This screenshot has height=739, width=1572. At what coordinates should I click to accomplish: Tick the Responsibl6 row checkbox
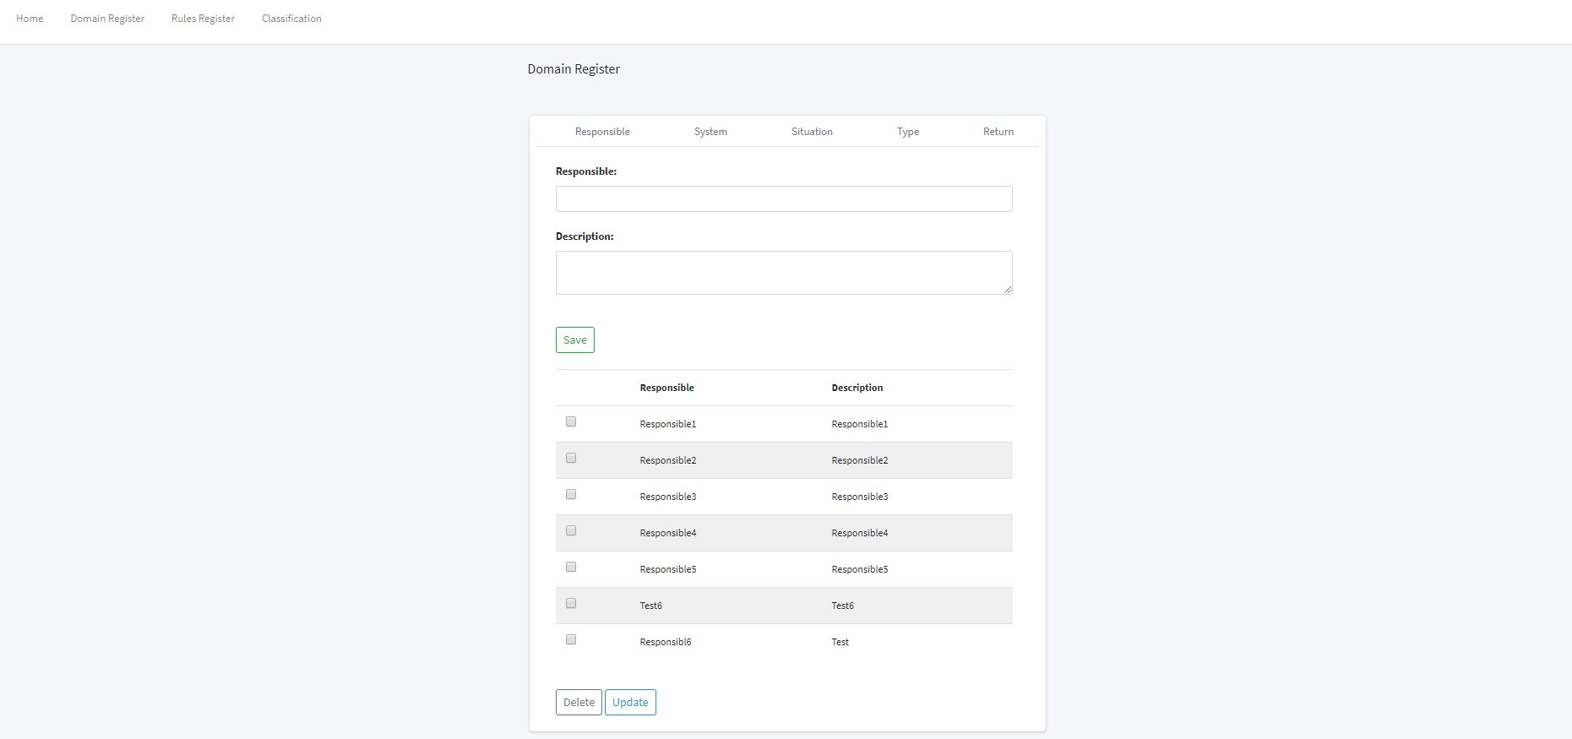571,639
